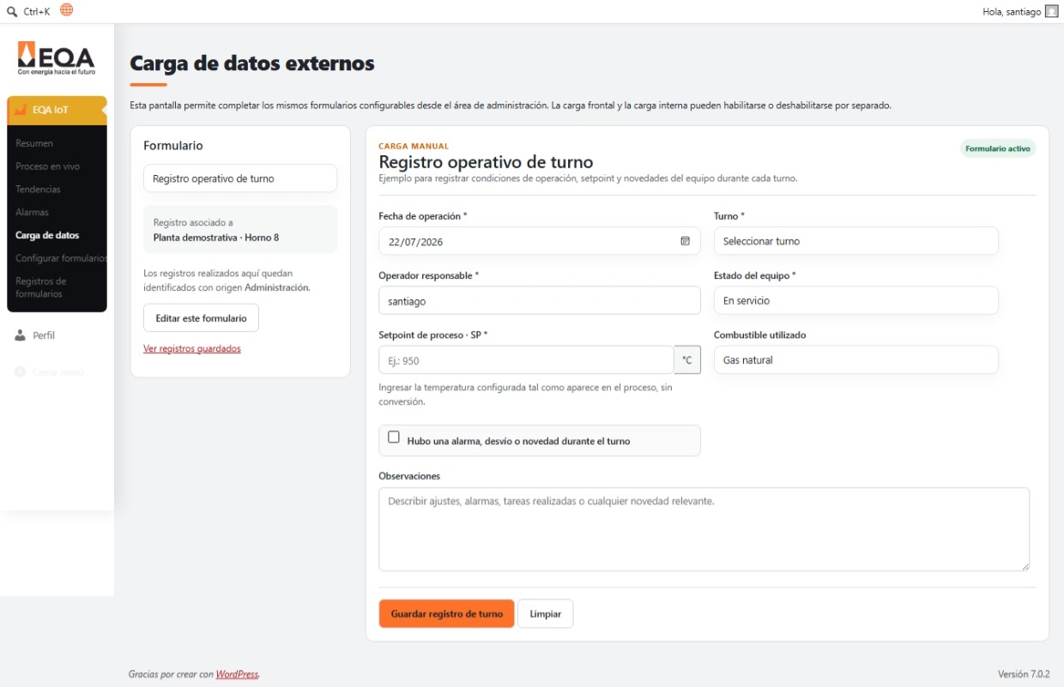
Task: Open Tendencias menu item
Action: 38,190
